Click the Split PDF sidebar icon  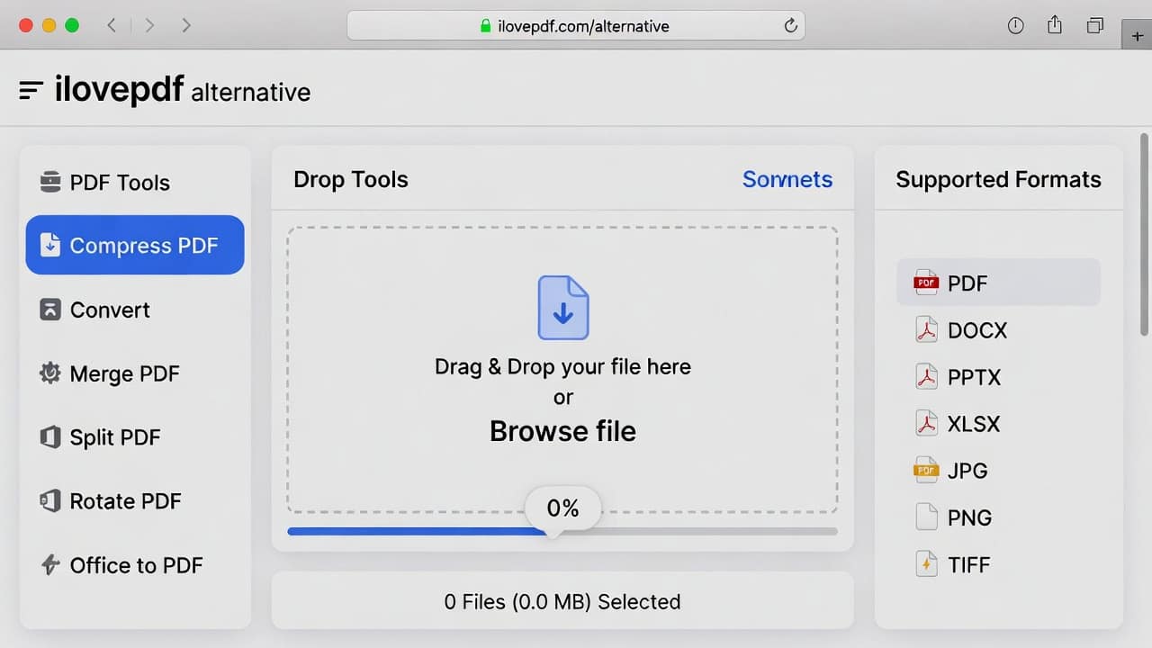tap(50, 437)
